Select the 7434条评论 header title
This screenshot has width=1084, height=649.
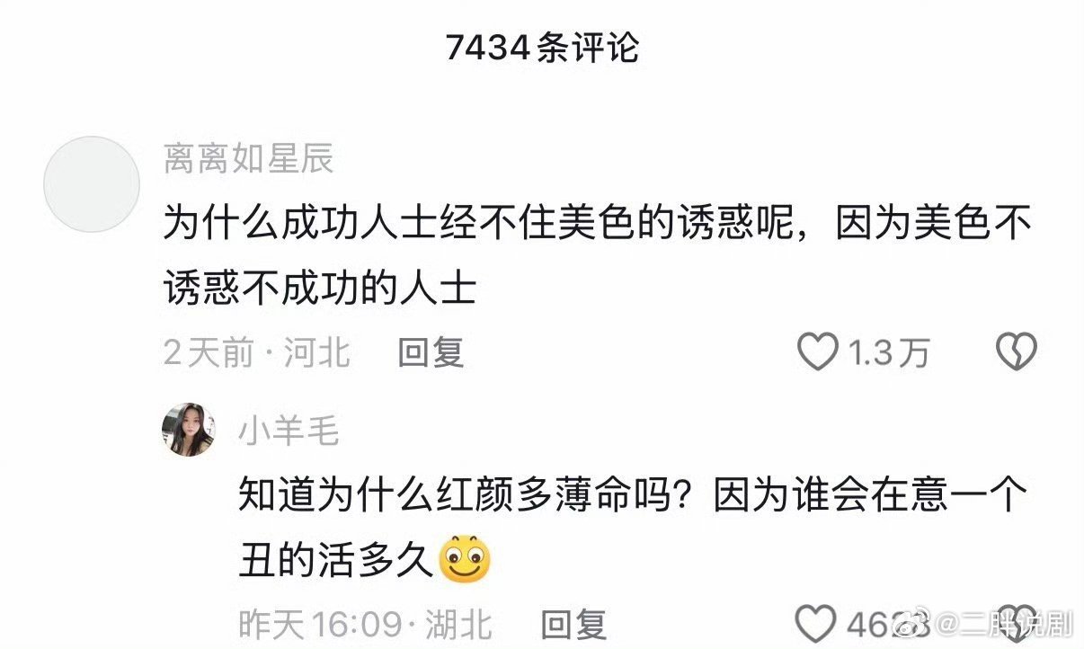[542, 48]
